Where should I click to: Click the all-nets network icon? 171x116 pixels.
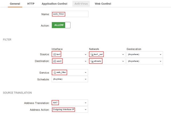pos(92,61)
